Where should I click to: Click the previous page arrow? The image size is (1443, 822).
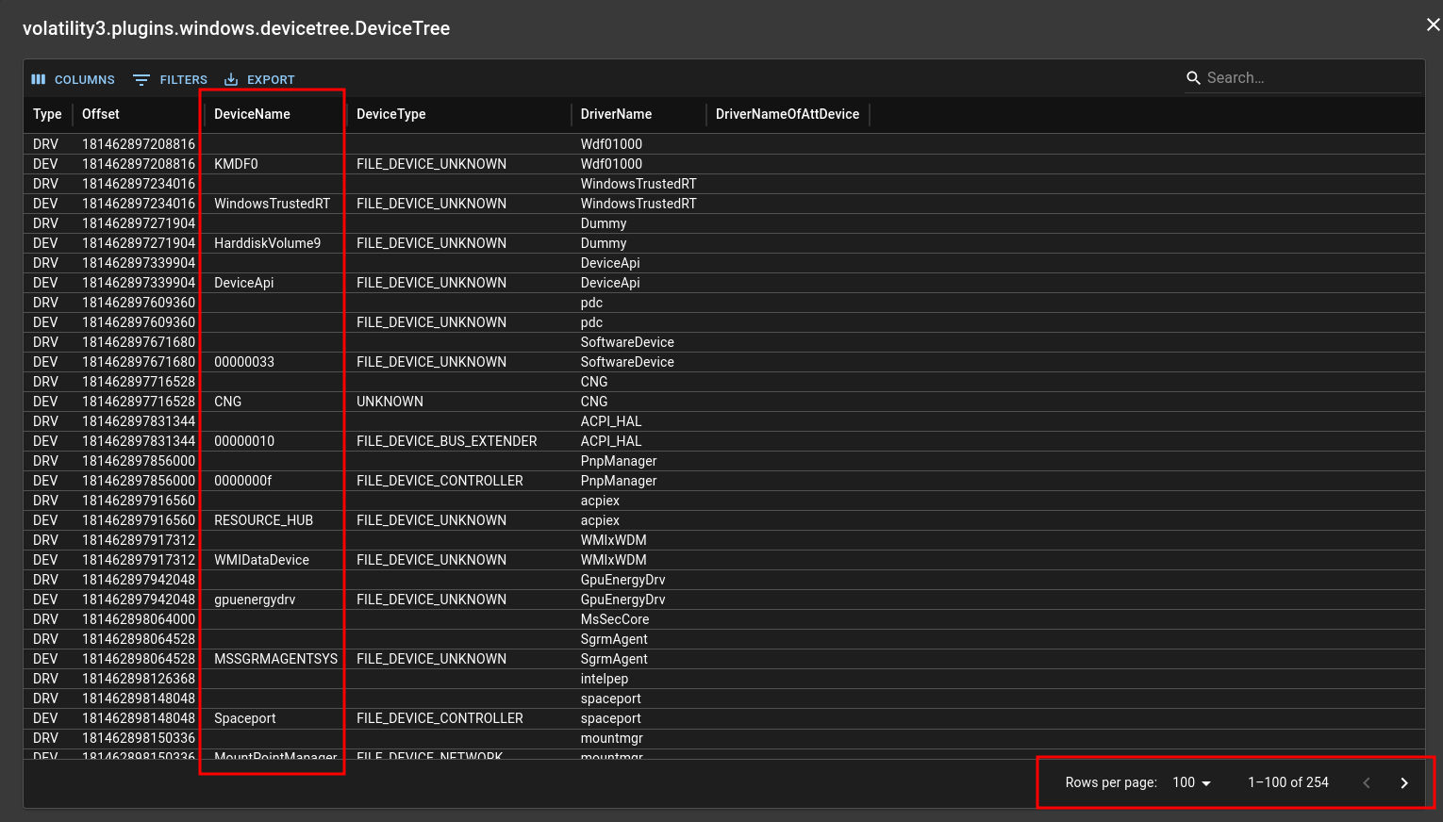point(1366,782)
